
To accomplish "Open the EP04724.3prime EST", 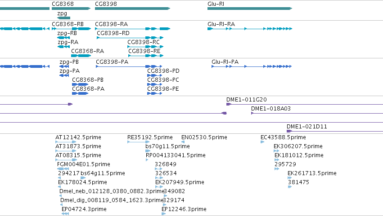I will click(x=65, y=214).
